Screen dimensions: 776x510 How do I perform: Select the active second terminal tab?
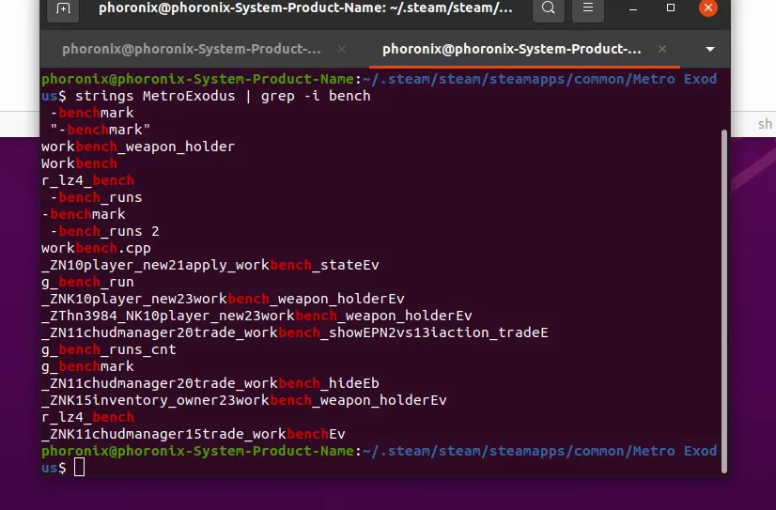(512, 49)
